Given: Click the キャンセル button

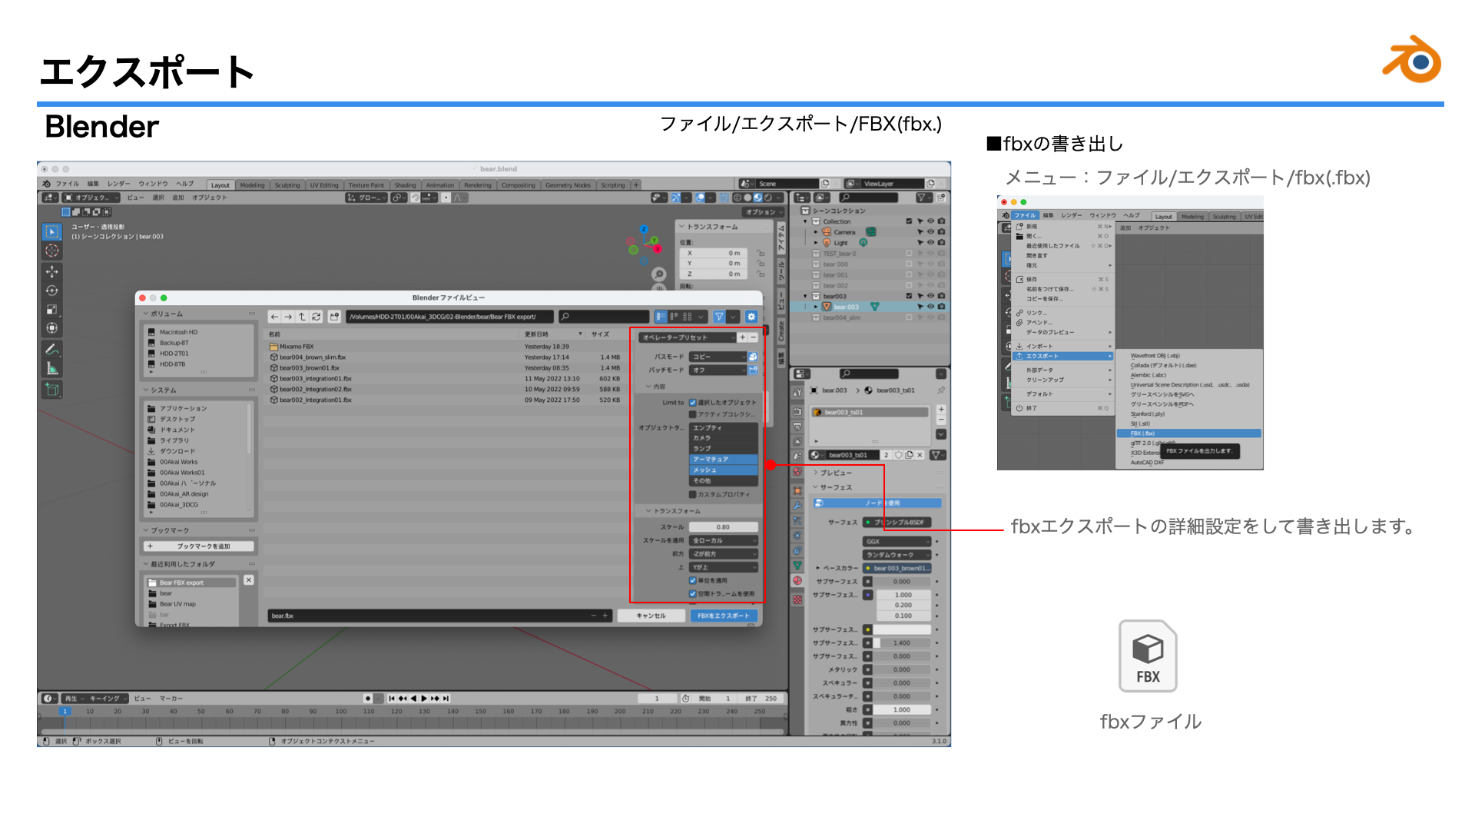Looking at the screenshot, I should [651, 616].
